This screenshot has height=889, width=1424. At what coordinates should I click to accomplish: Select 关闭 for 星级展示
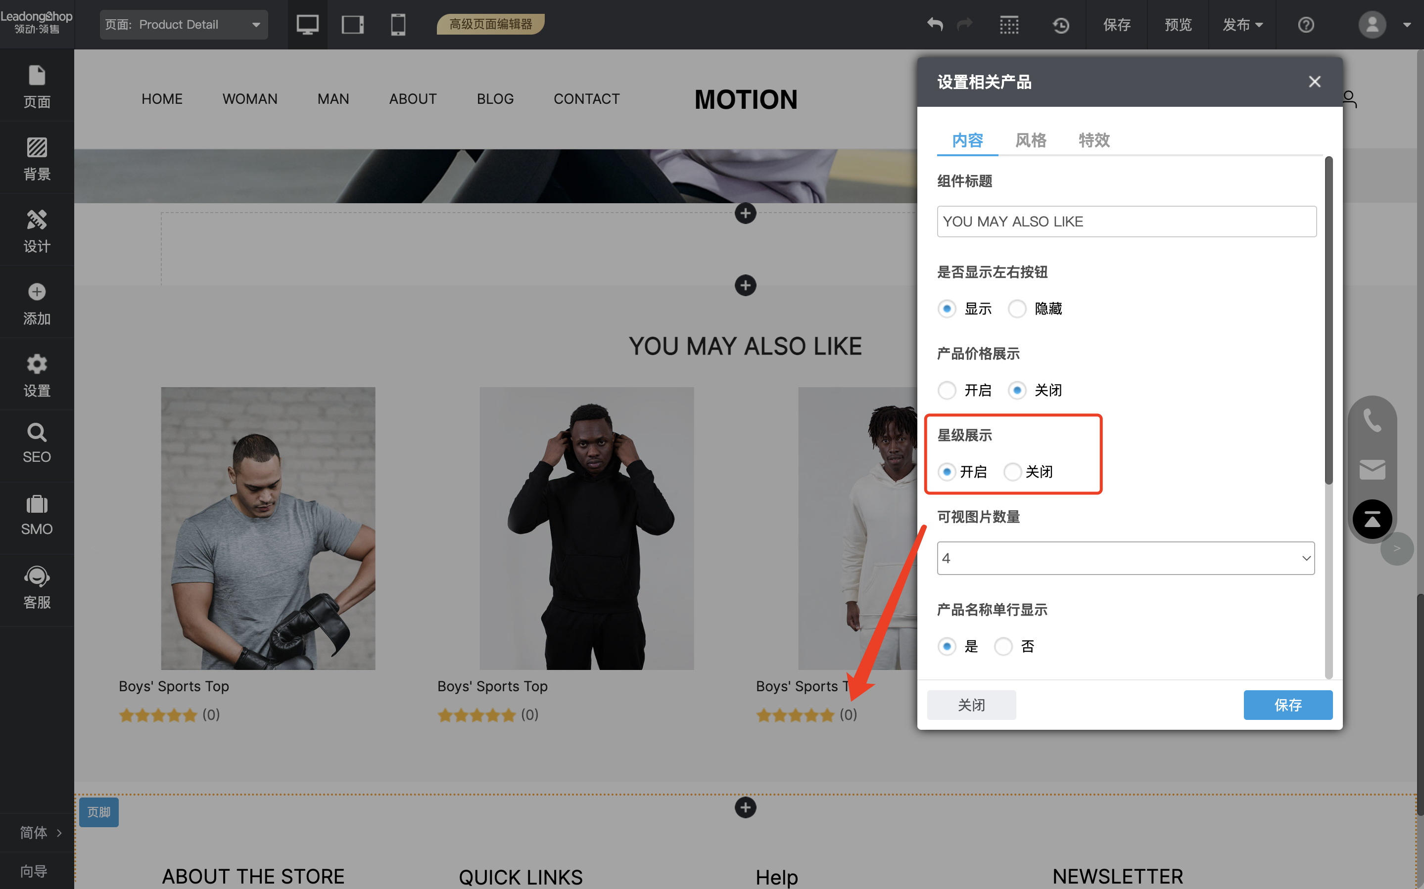(1012, 472)
